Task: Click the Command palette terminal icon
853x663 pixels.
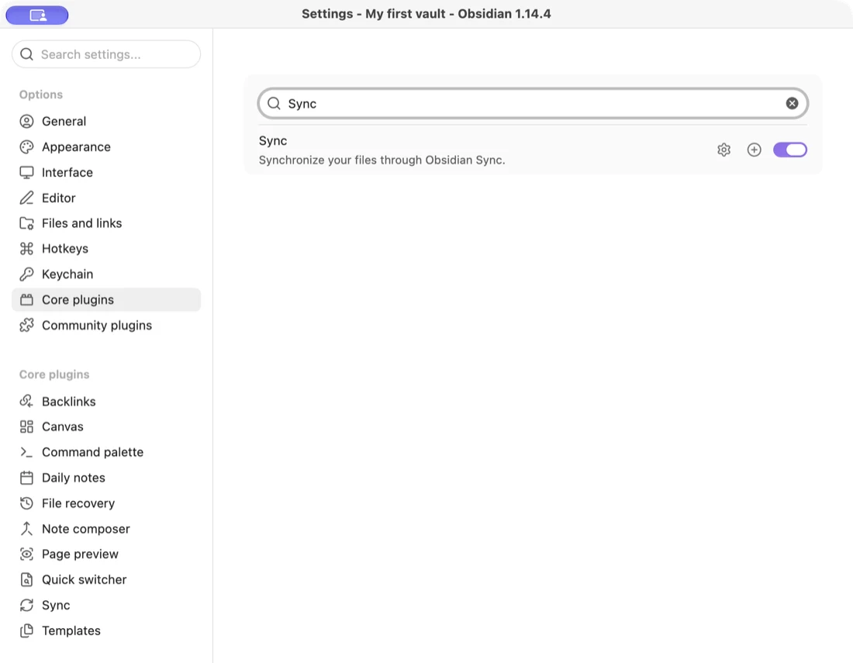Action: pyautogui.click(x=26, y=452)
